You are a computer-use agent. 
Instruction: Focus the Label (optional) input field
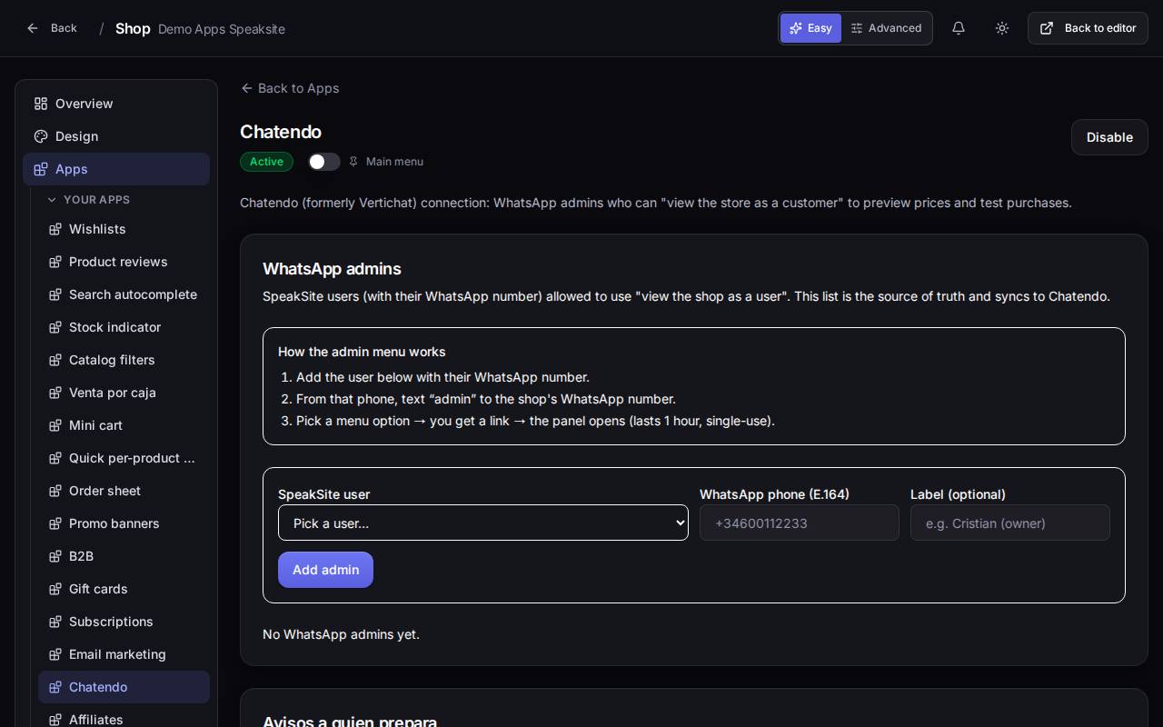click(x=1010, y=523)
